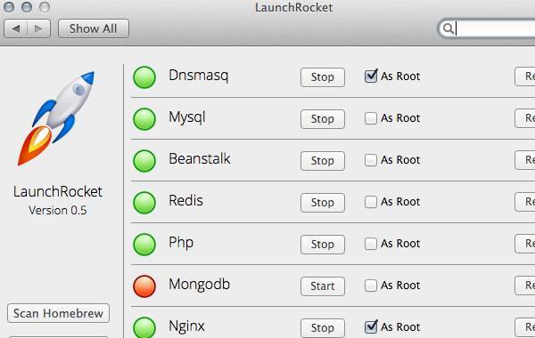Click the Redis green status indicator
535x338 pixels.
tap(144, 203)
